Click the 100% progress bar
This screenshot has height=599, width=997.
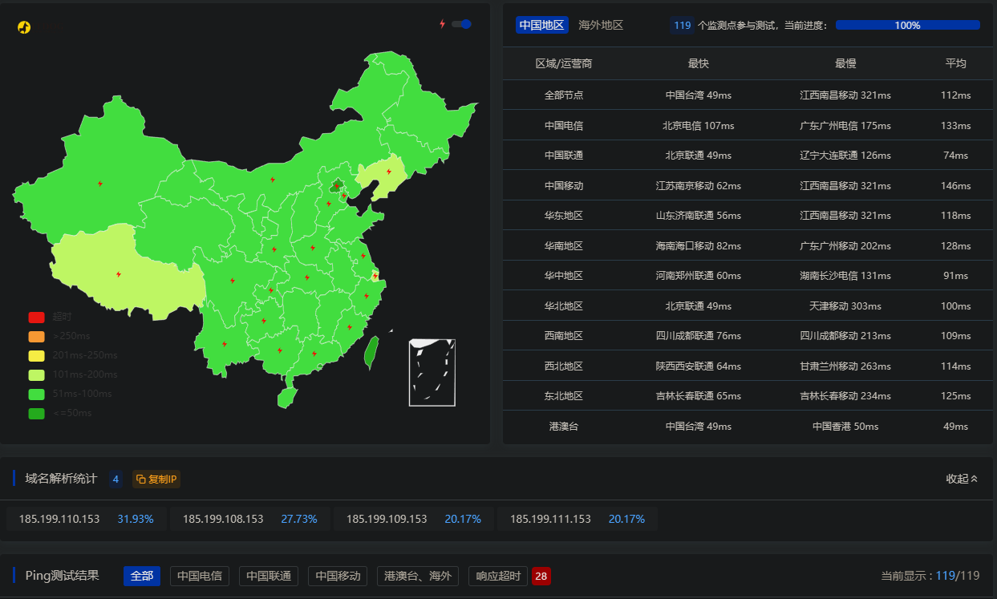tap(907, 25)
